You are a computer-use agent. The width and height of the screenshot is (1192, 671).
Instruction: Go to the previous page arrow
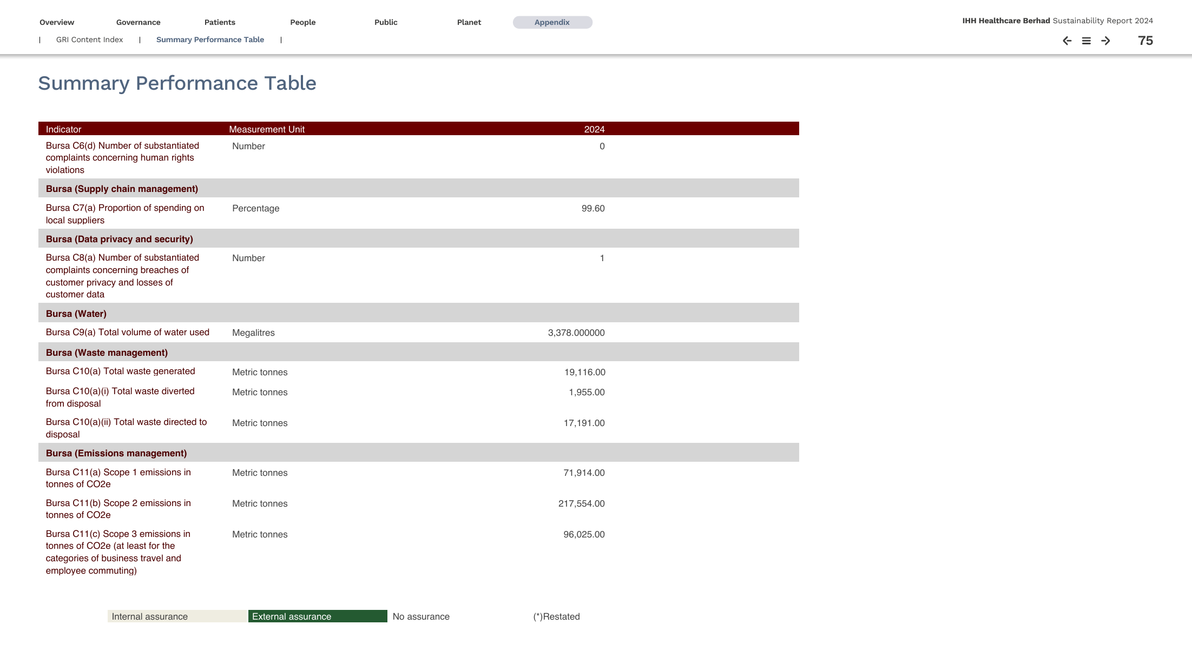click(x=1067, y=41)
